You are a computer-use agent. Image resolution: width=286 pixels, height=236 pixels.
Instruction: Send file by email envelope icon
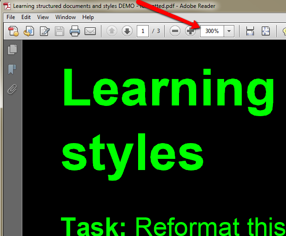[90, 31]
